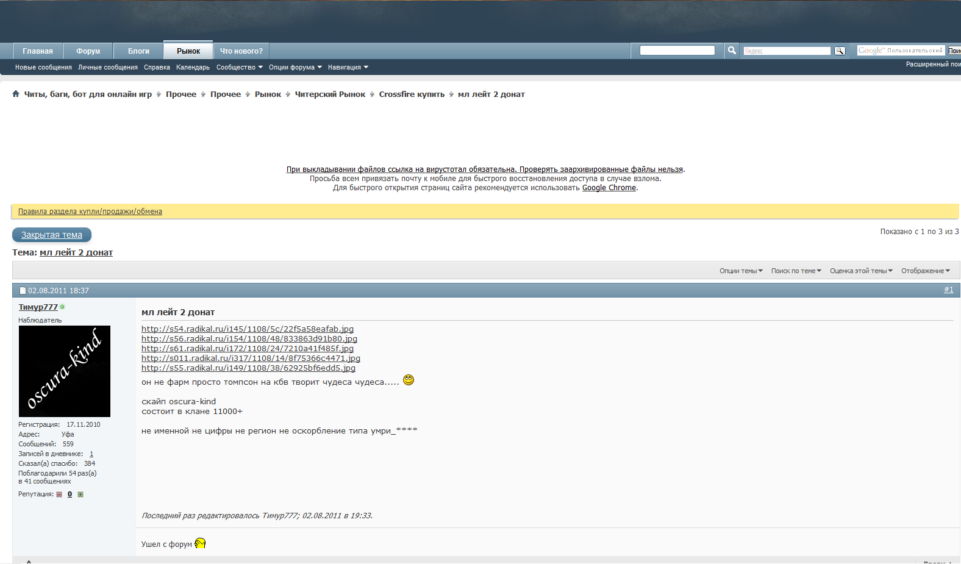The height and width of the screenshot is (564, 961).
Task: Open Личные сообщения in submenu
Action: click(x=108, y=67)
